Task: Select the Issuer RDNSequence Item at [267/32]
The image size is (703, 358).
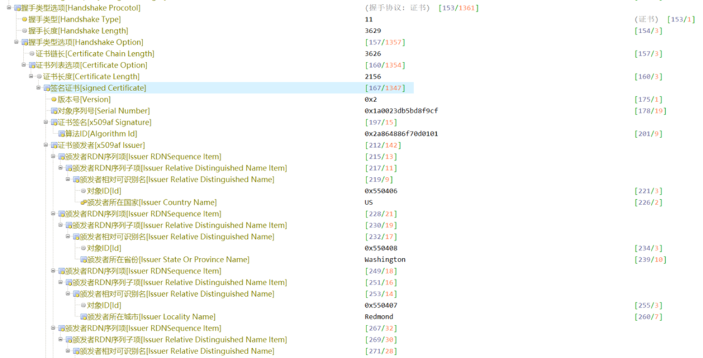Action: (x=143, y=329)
